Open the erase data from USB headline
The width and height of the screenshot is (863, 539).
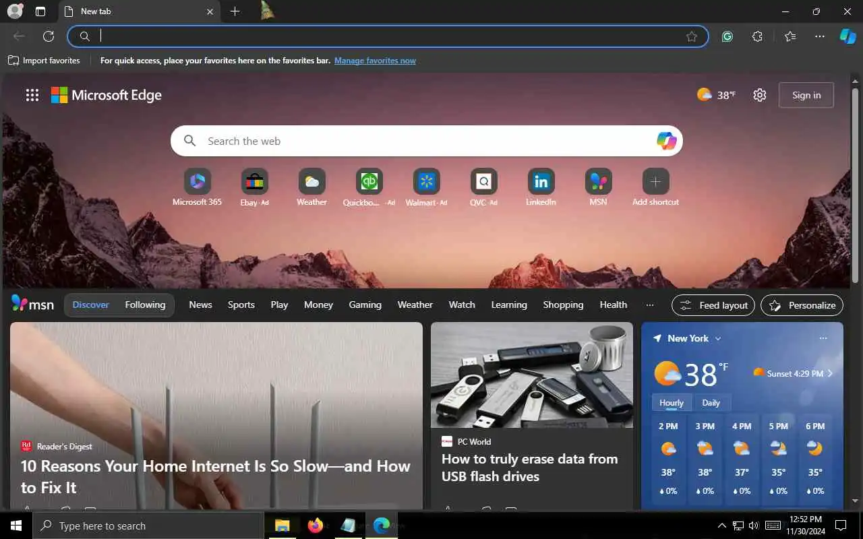click(529, 468)
